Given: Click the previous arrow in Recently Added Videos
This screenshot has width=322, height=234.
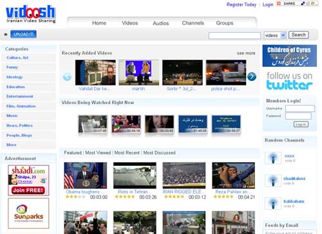Looking at the screenshot, I should tap(67, 76).
